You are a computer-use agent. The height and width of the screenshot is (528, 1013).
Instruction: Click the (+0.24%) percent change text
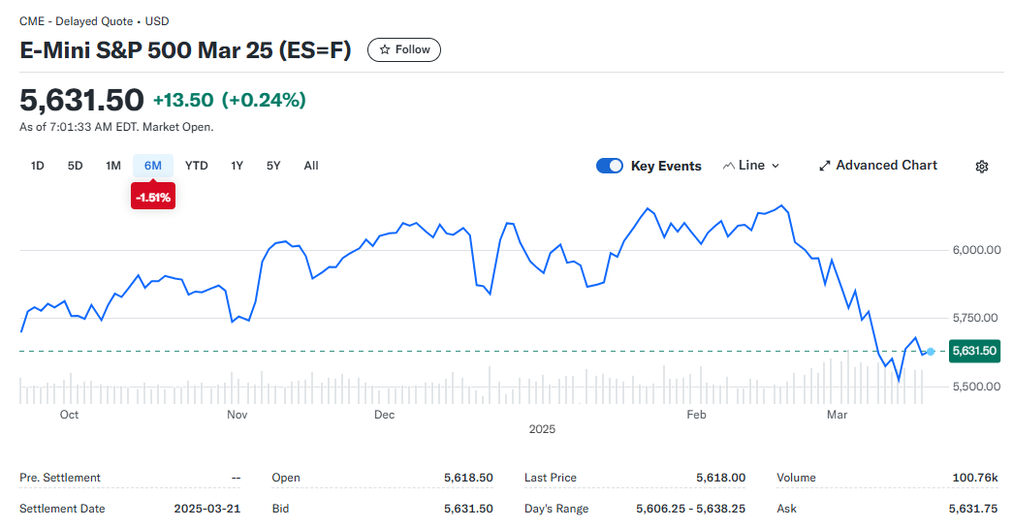tap(264, 100)
